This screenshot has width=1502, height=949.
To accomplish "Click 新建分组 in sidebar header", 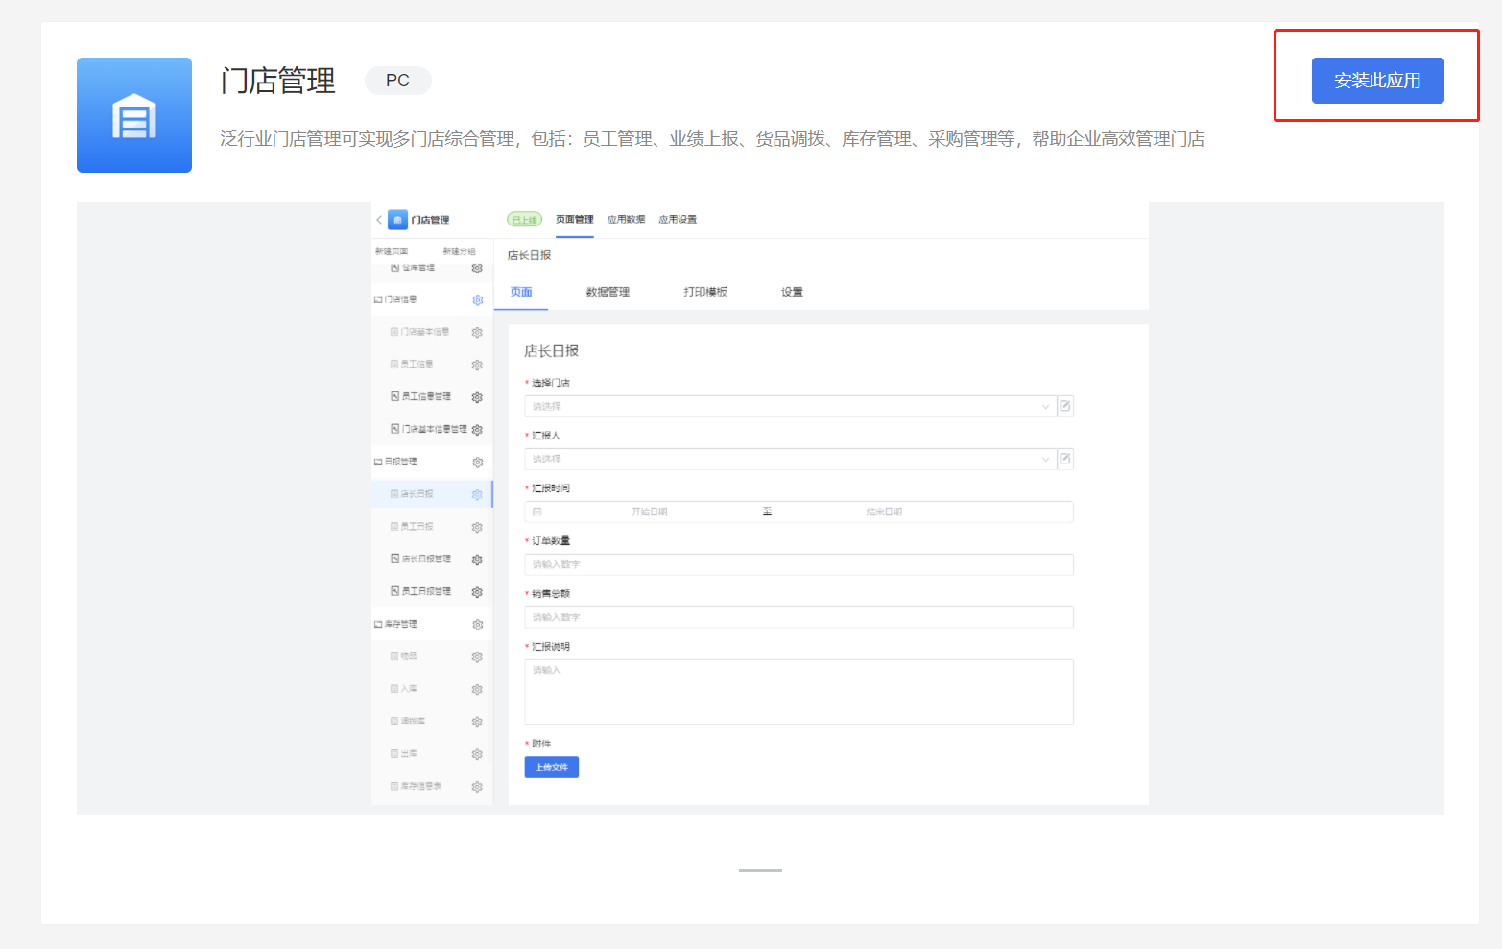I will (x=459, y=251).
